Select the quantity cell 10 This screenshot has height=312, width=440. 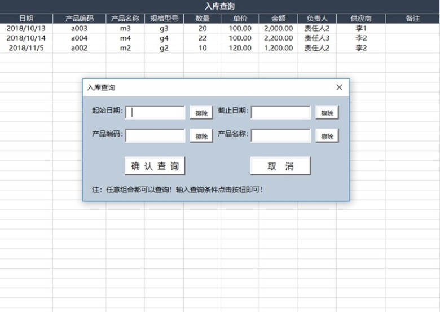coord(203,48)
